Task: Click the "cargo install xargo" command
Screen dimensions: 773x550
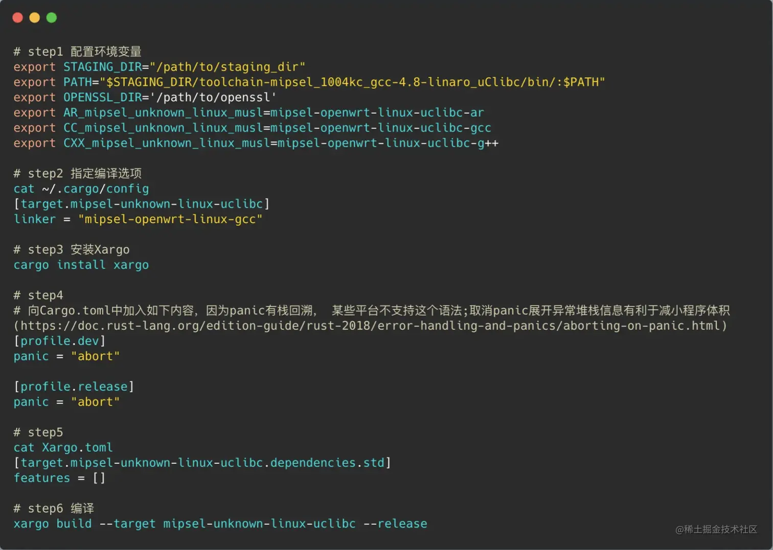Action: point(81,265)
